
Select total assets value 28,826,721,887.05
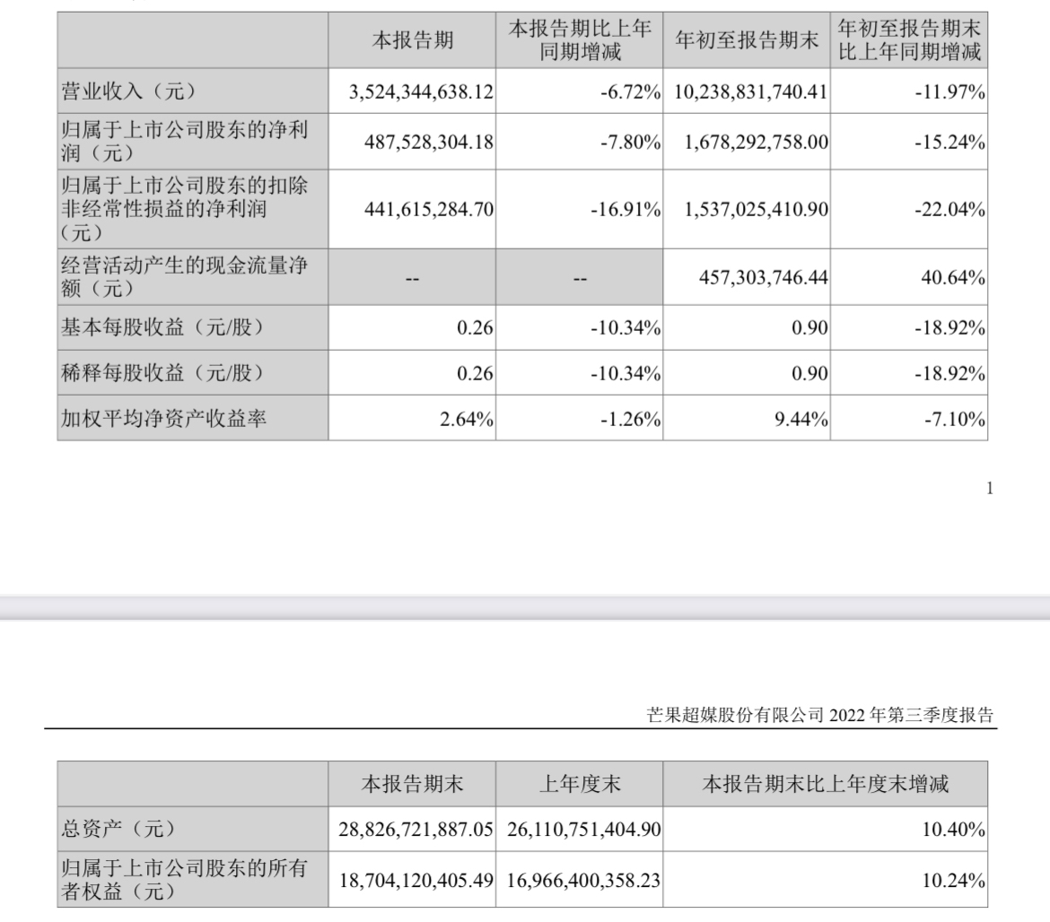tap(416, 829)
